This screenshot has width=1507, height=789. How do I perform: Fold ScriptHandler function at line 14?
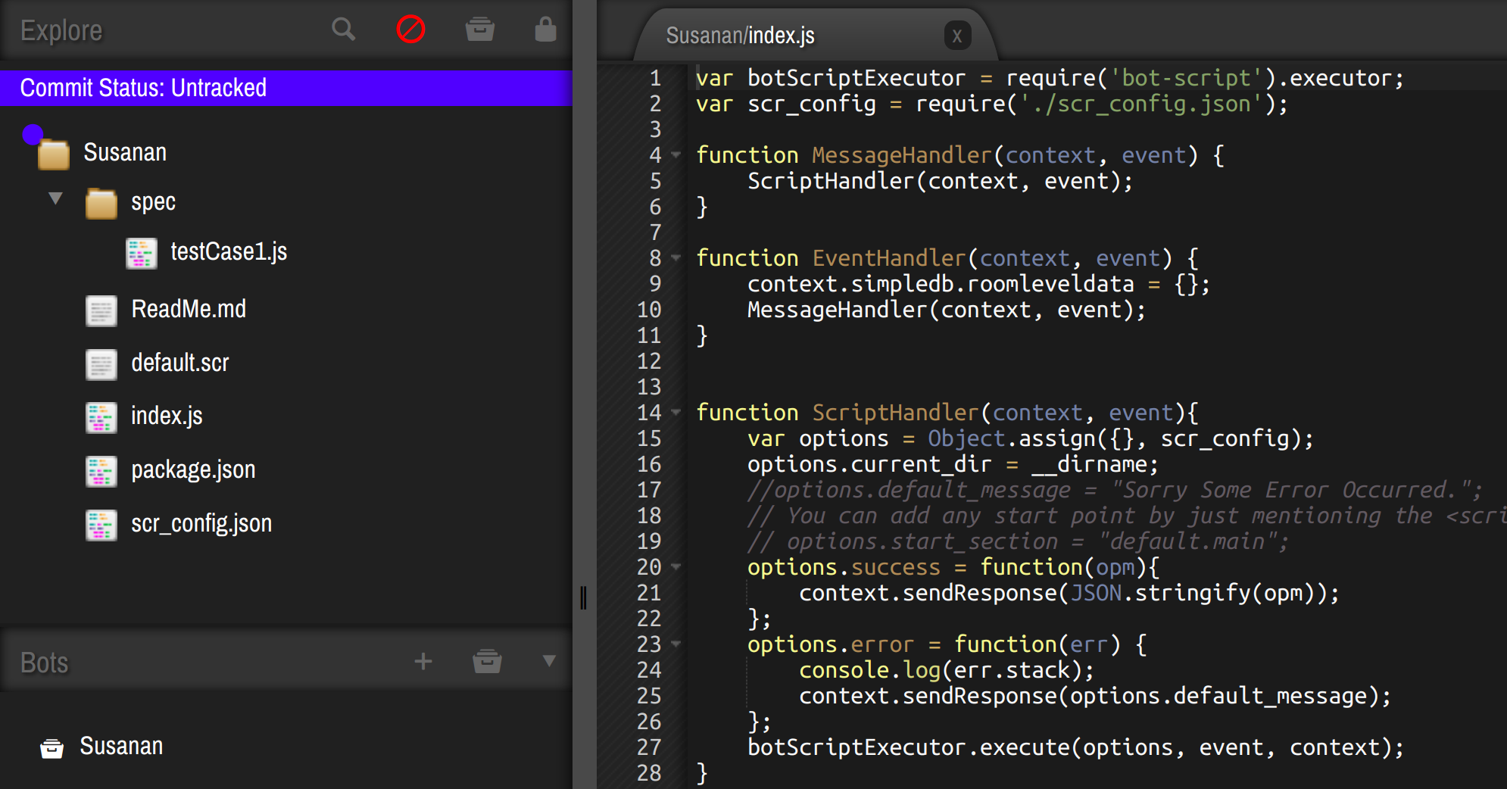(676, 413)
